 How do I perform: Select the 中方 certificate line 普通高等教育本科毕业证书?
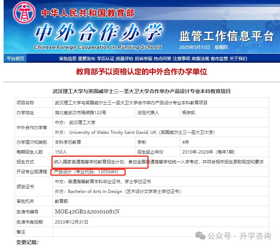103,182
